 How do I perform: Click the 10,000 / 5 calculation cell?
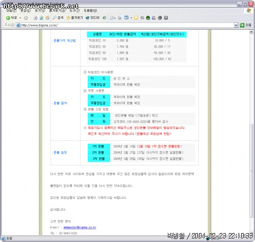(162, 40)
